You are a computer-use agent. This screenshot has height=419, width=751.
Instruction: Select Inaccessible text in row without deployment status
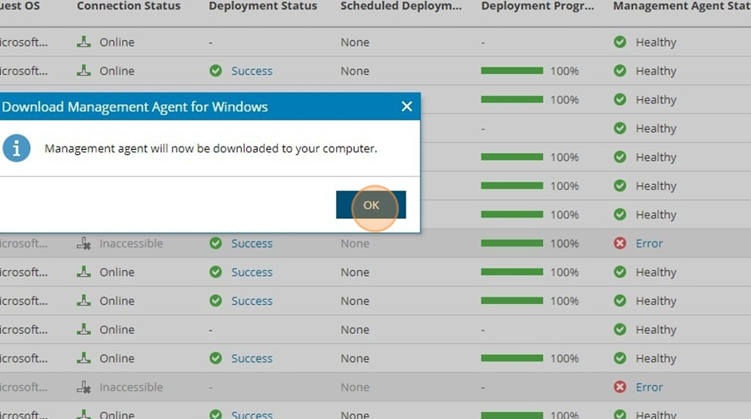coord(131,387)
